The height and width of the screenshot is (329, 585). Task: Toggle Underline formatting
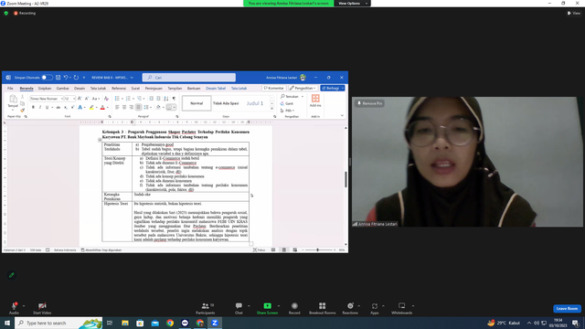(x=47, y=108)
